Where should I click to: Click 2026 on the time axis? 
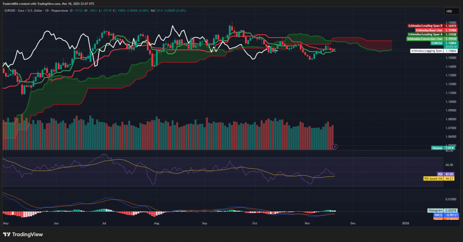coord(406,223)
